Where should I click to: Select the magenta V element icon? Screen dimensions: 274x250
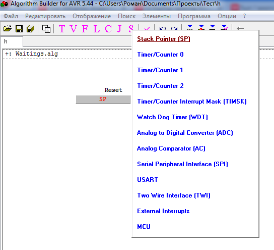pyautogui.click(x=74, y=29)
